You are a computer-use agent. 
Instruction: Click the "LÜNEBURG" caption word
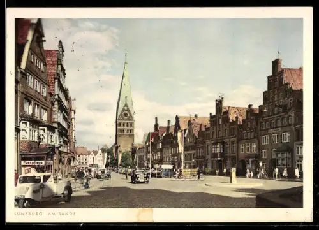click(29, 214)
